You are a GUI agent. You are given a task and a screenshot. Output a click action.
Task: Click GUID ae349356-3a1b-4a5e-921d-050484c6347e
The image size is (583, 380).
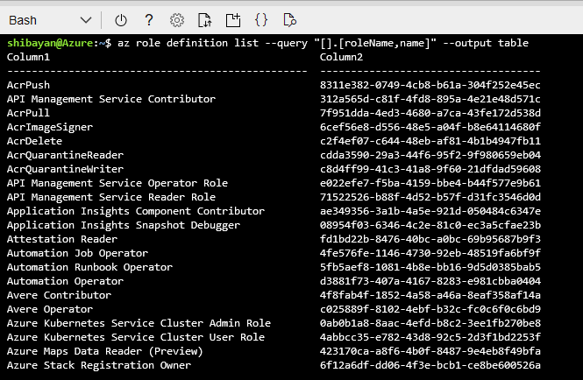point(430,211)
